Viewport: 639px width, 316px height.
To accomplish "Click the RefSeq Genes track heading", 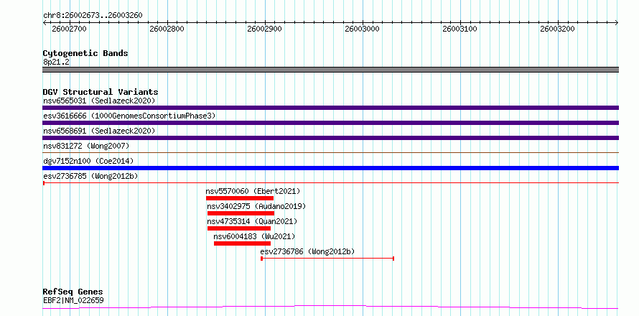I will pos(73,292).
